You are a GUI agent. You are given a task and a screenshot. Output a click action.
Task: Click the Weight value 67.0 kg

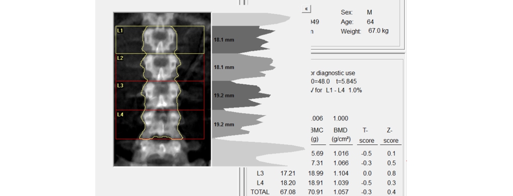(x=378, y=31)
